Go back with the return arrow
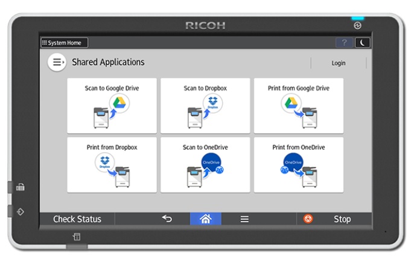 point(167,219)
